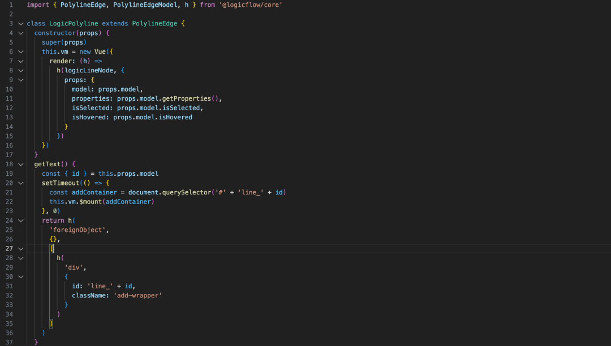Fold the attributes object on line 30

[21, 276]
